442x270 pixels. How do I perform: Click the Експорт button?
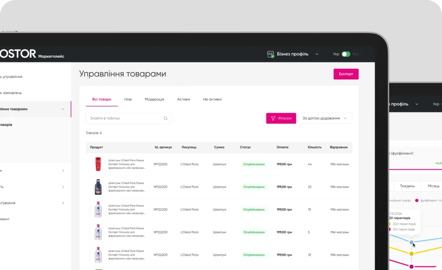(346, 74)
